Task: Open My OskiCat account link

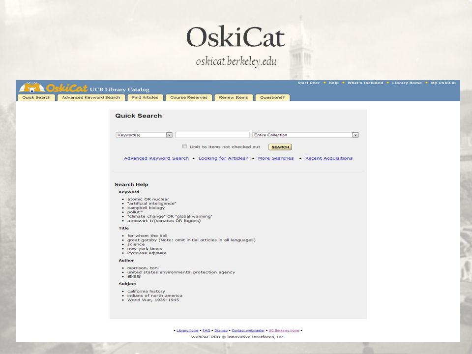Action: click(443, 83)
